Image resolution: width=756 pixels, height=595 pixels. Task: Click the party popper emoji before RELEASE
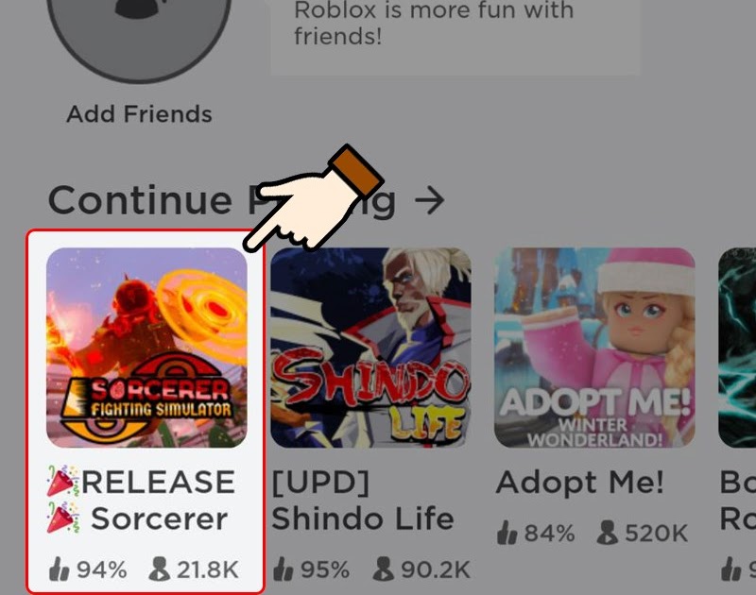pos(62,481)
